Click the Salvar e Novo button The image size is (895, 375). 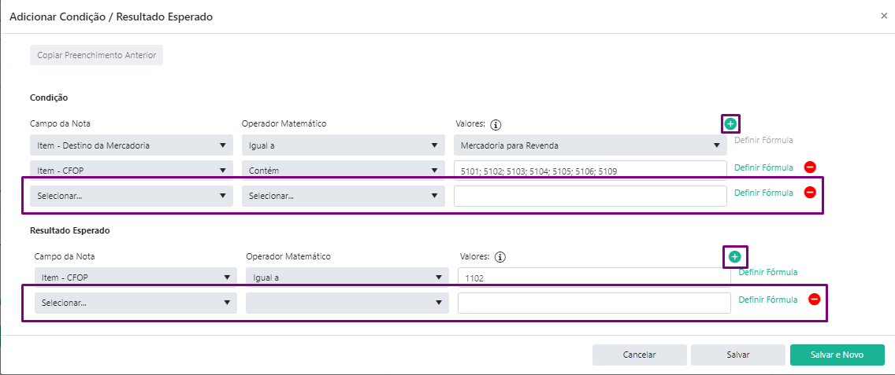pyautogui.click(x=837, y=355)
